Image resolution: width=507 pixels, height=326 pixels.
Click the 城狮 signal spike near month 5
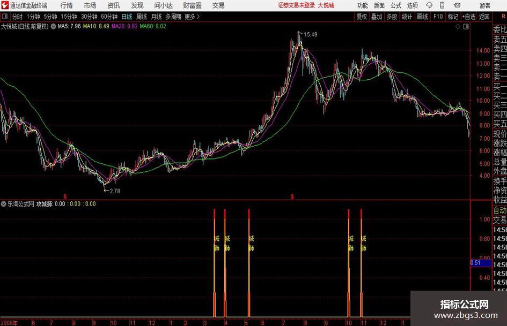(x=249, y=263)
